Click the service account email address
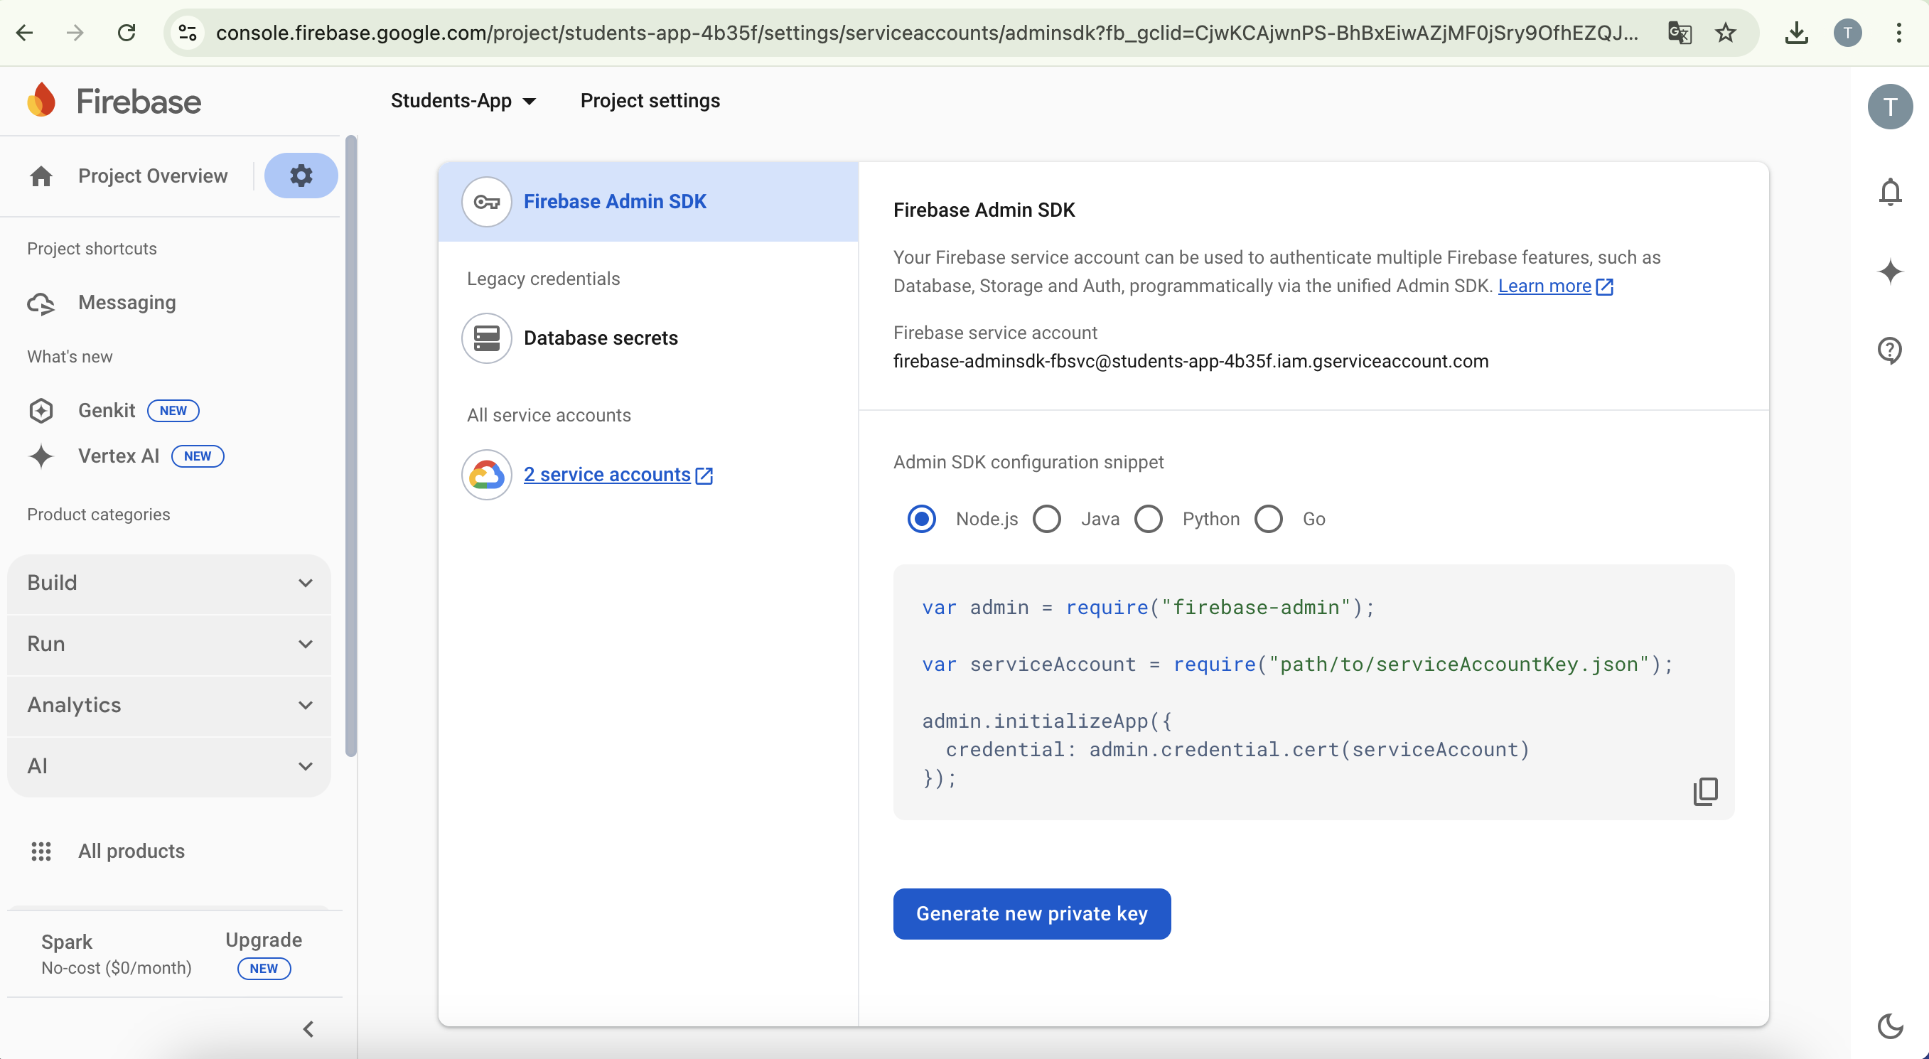1929x1059 pixels. [1191, 361]
